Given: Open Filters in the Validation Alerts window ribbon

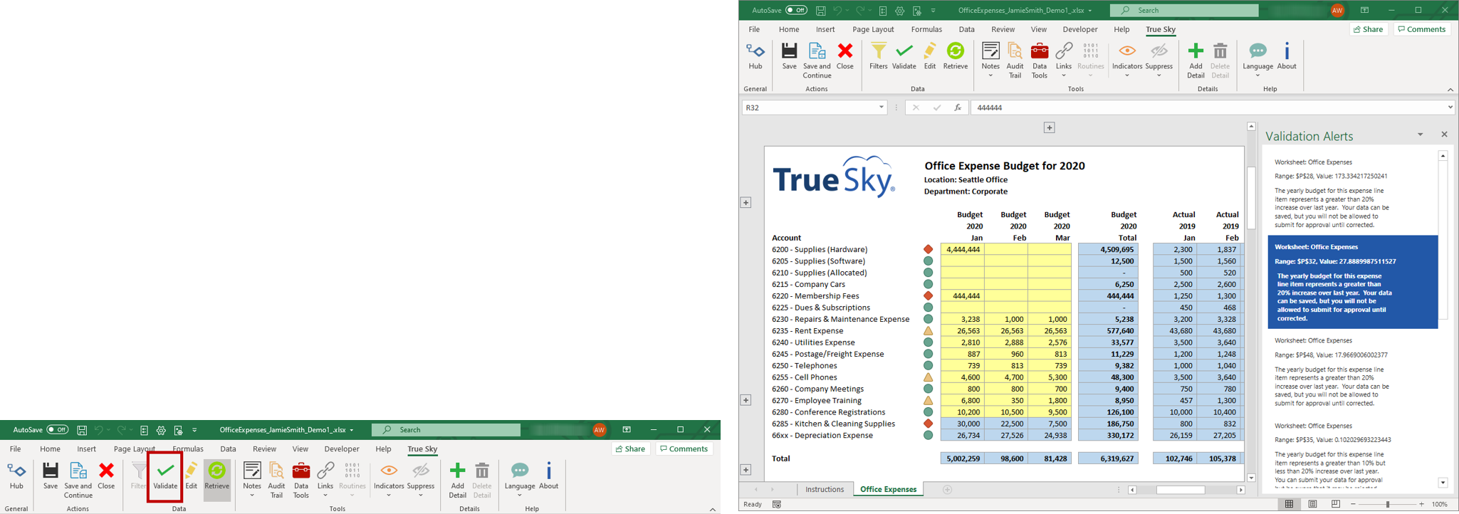Looking at the screenshot, I should 878,56.
